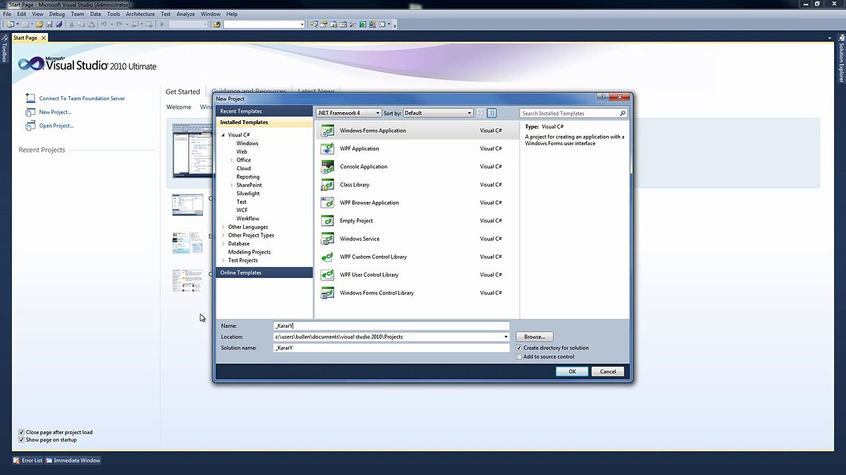Open the Immediate Window panel tab
Screen dimensions: 846x475
73,460
